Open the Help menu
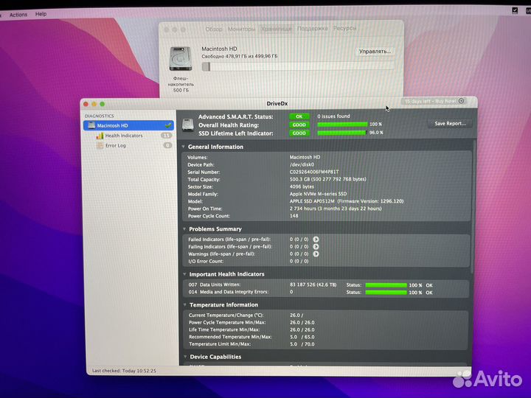531x398 pixels. 41,14
